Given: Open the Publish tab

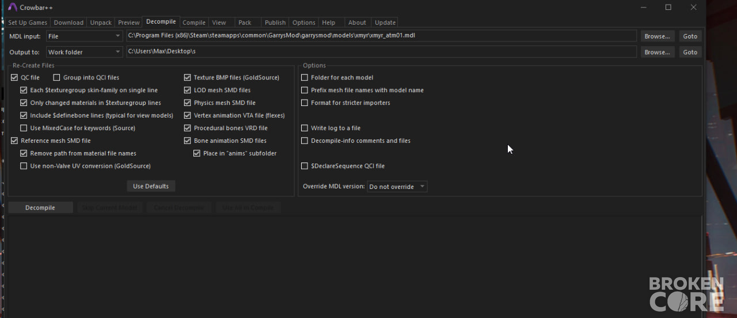Looking at the screenshot, I should pos(275,22).
